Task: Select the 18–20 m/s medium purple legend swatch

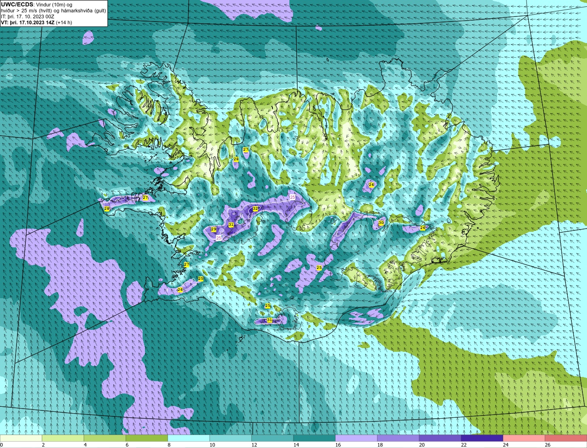Action: click(x=399, y=438)
